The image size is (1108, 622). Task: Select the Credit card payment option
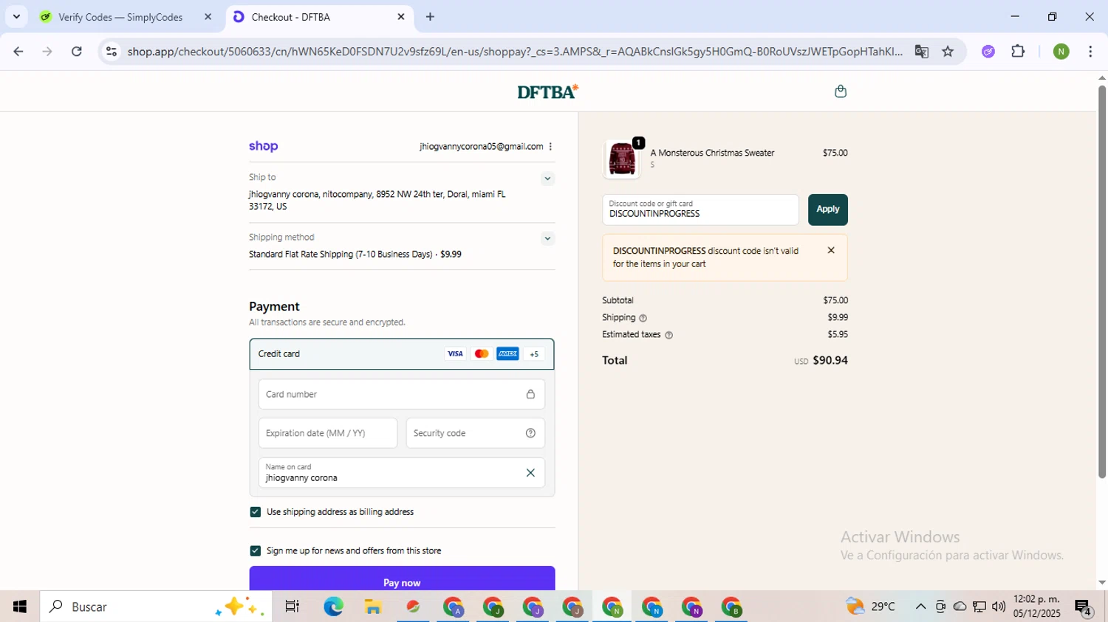point(402,354)
